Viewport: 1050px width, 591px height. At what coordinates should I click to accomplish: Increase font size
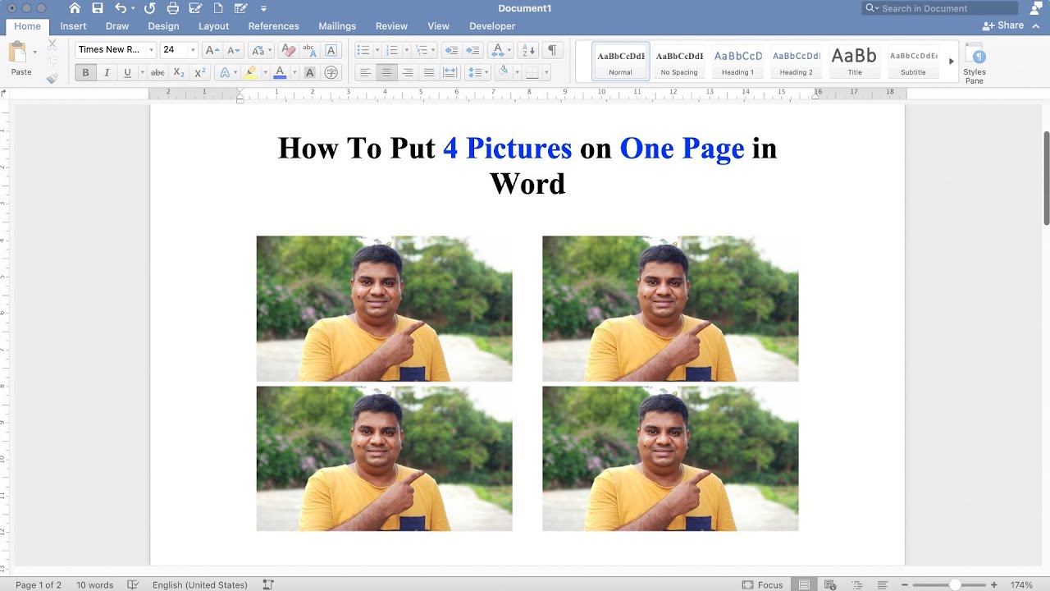coord(212,50)
